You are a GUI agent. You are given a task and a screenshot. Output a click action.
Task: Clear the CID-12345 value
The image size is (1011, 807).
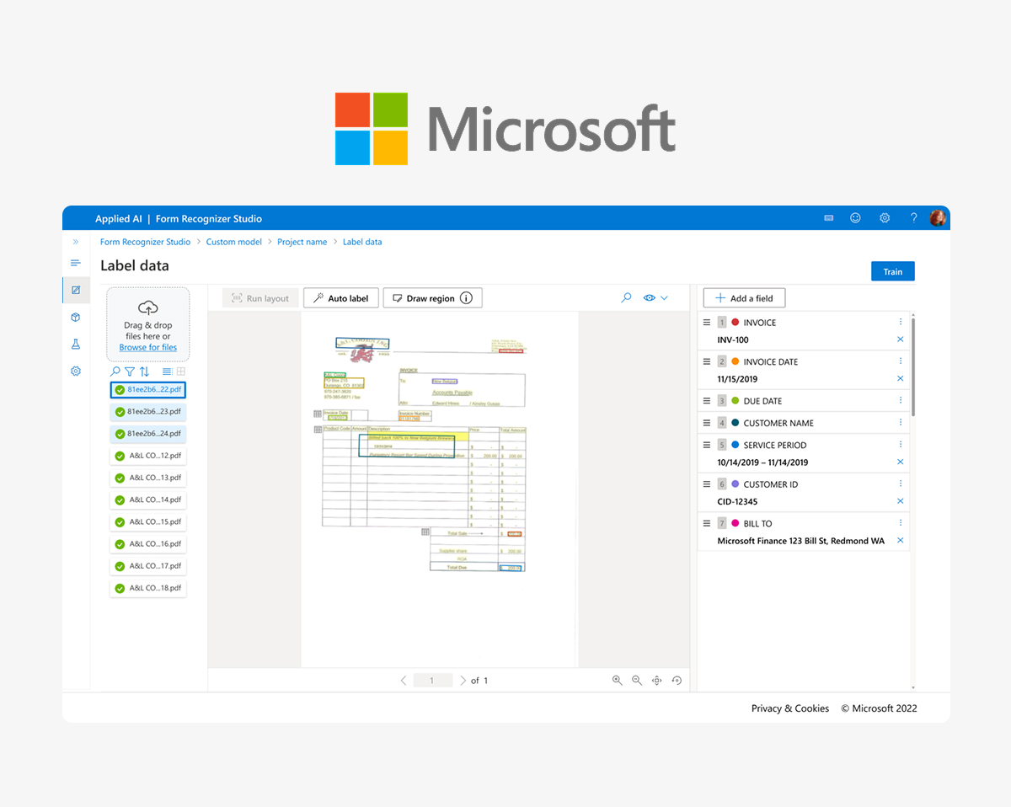pos(901,501)
